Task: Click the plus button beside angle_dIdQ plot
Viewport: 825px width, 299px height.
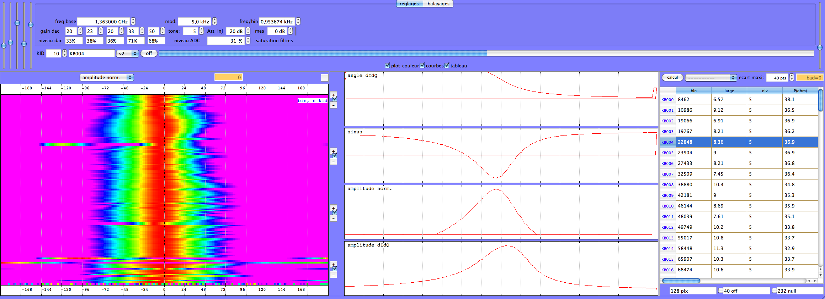Action: tap(334, 95)
